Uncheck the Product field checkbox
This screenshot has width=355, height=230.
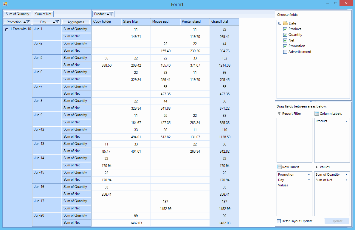(285, 29)
